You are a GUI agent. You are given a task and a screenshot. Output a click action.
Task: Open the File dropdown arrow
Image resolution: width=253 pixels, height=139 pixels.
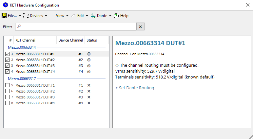[x=20, y=16]
